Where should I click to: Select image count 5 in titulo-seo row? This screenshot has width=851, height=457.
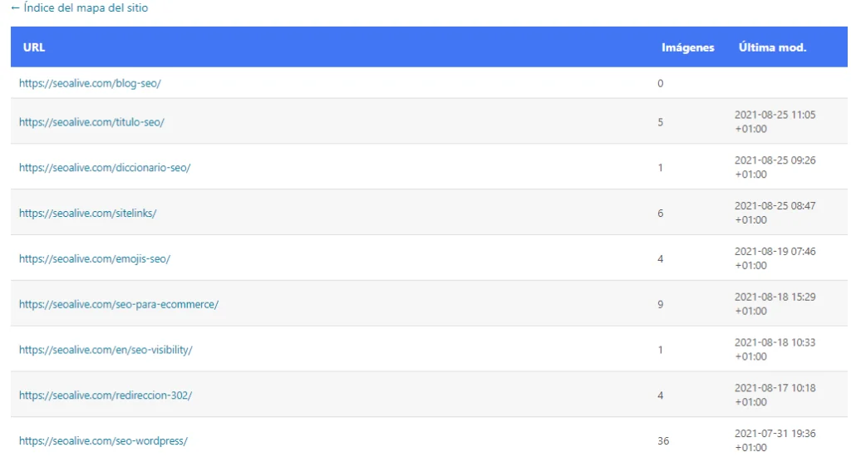click(661, 122)
